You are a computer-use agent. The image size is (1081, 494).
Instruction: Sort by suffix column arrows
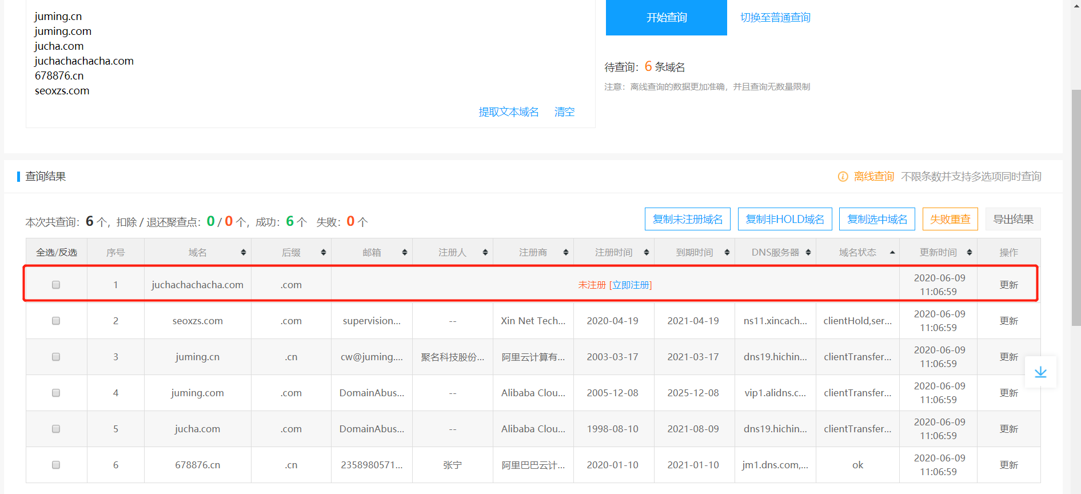324,253
